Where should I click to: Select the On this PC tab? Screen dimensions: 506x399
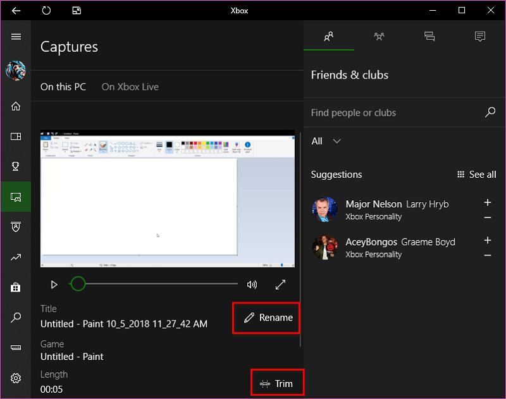63,87
